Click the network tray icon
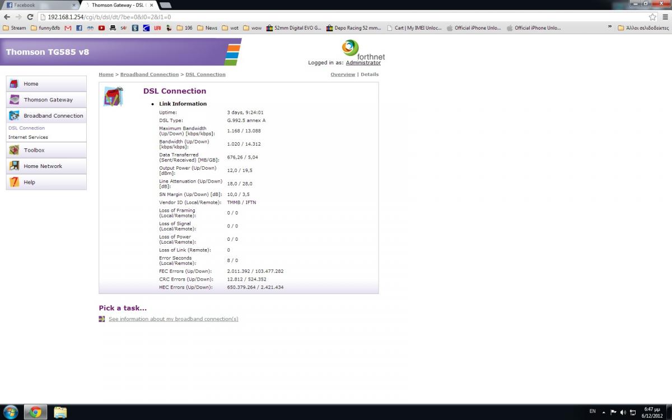Viewport: 672px width, 420px height. pyautogui.click(x=634, y=412)
